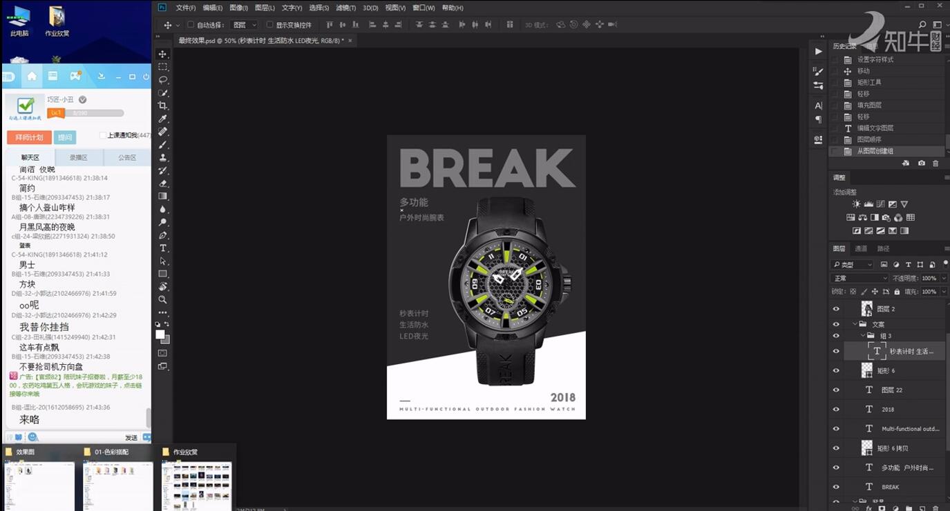Select the Hand tool
The width and height of the screenshot is (950, 511).
pyautogui.click(x=163, y=287)
